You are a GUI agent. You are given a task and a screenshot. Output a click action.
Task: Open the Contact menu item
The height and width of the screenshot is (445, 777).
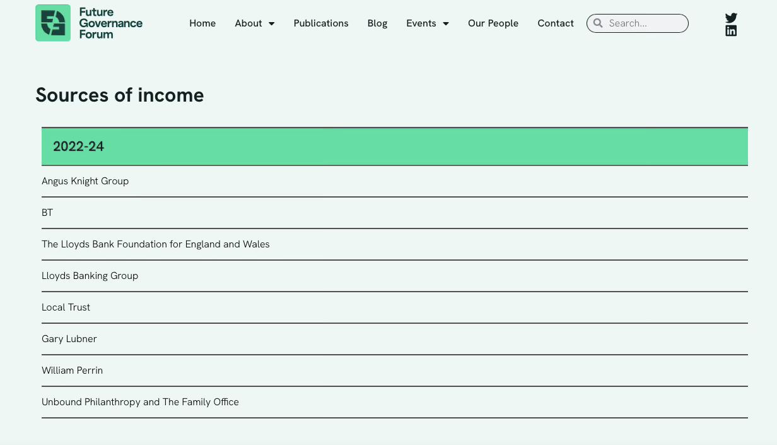[556, 23]
